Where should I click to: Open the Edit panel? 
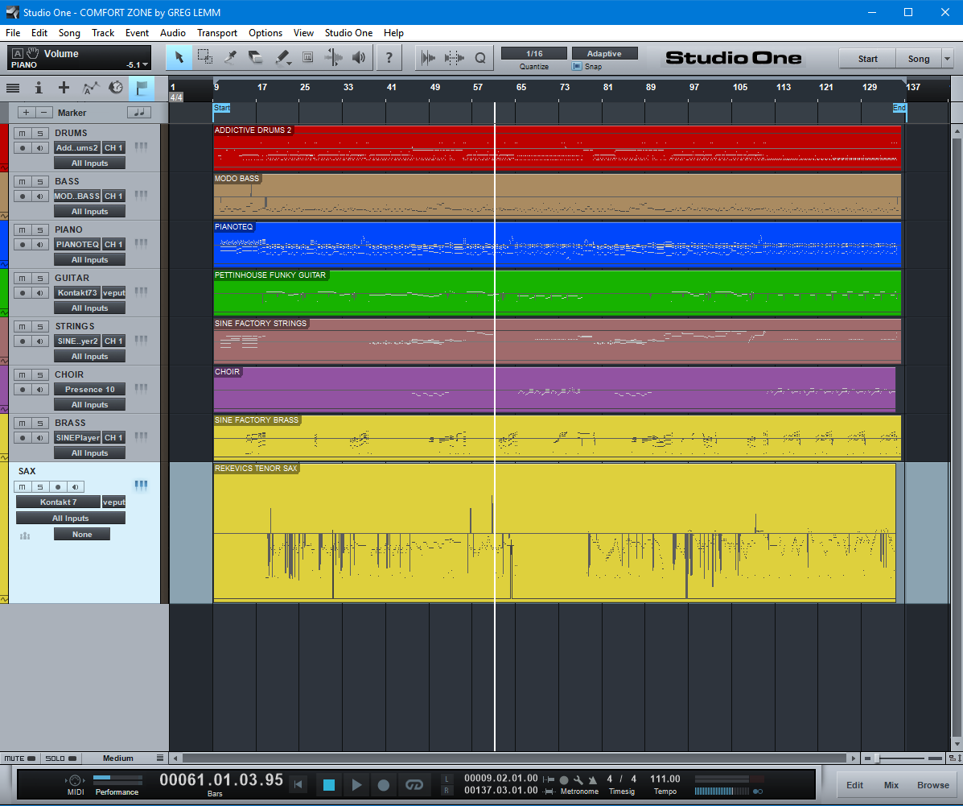pyautogui.click(x=854, y=785)
